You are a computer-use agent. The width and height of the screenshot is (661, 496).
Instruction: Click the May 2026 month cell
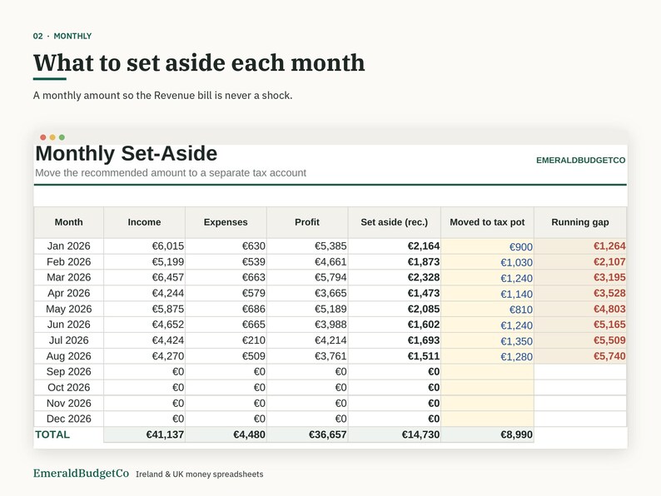[69, 309]
